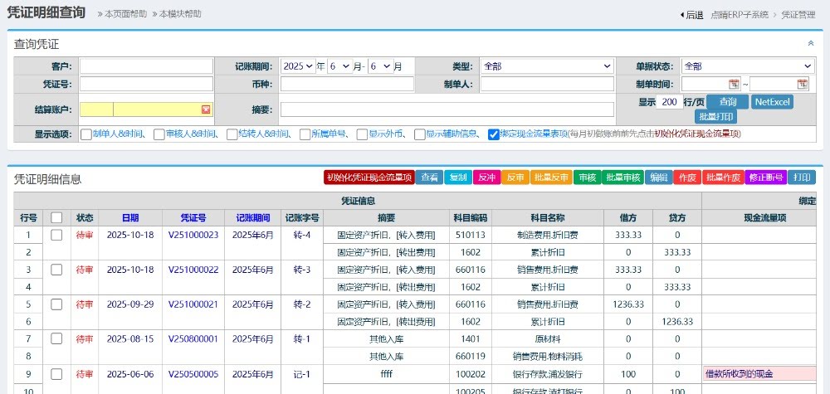830x394 pixels.
Task: Open the 单据状态 dropdown
Action: [x=747, y=66]
